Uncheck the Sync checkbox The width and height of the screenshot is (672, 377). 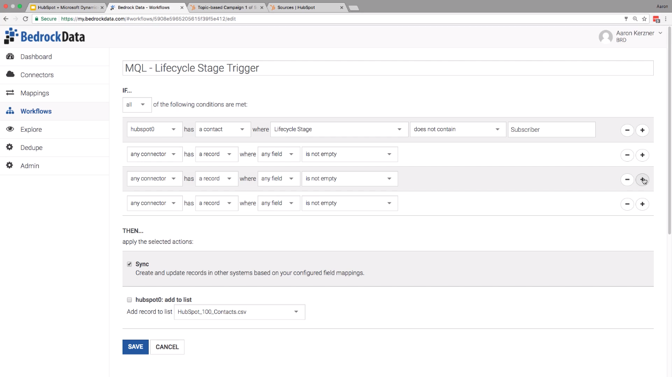[x=130, y=264]
